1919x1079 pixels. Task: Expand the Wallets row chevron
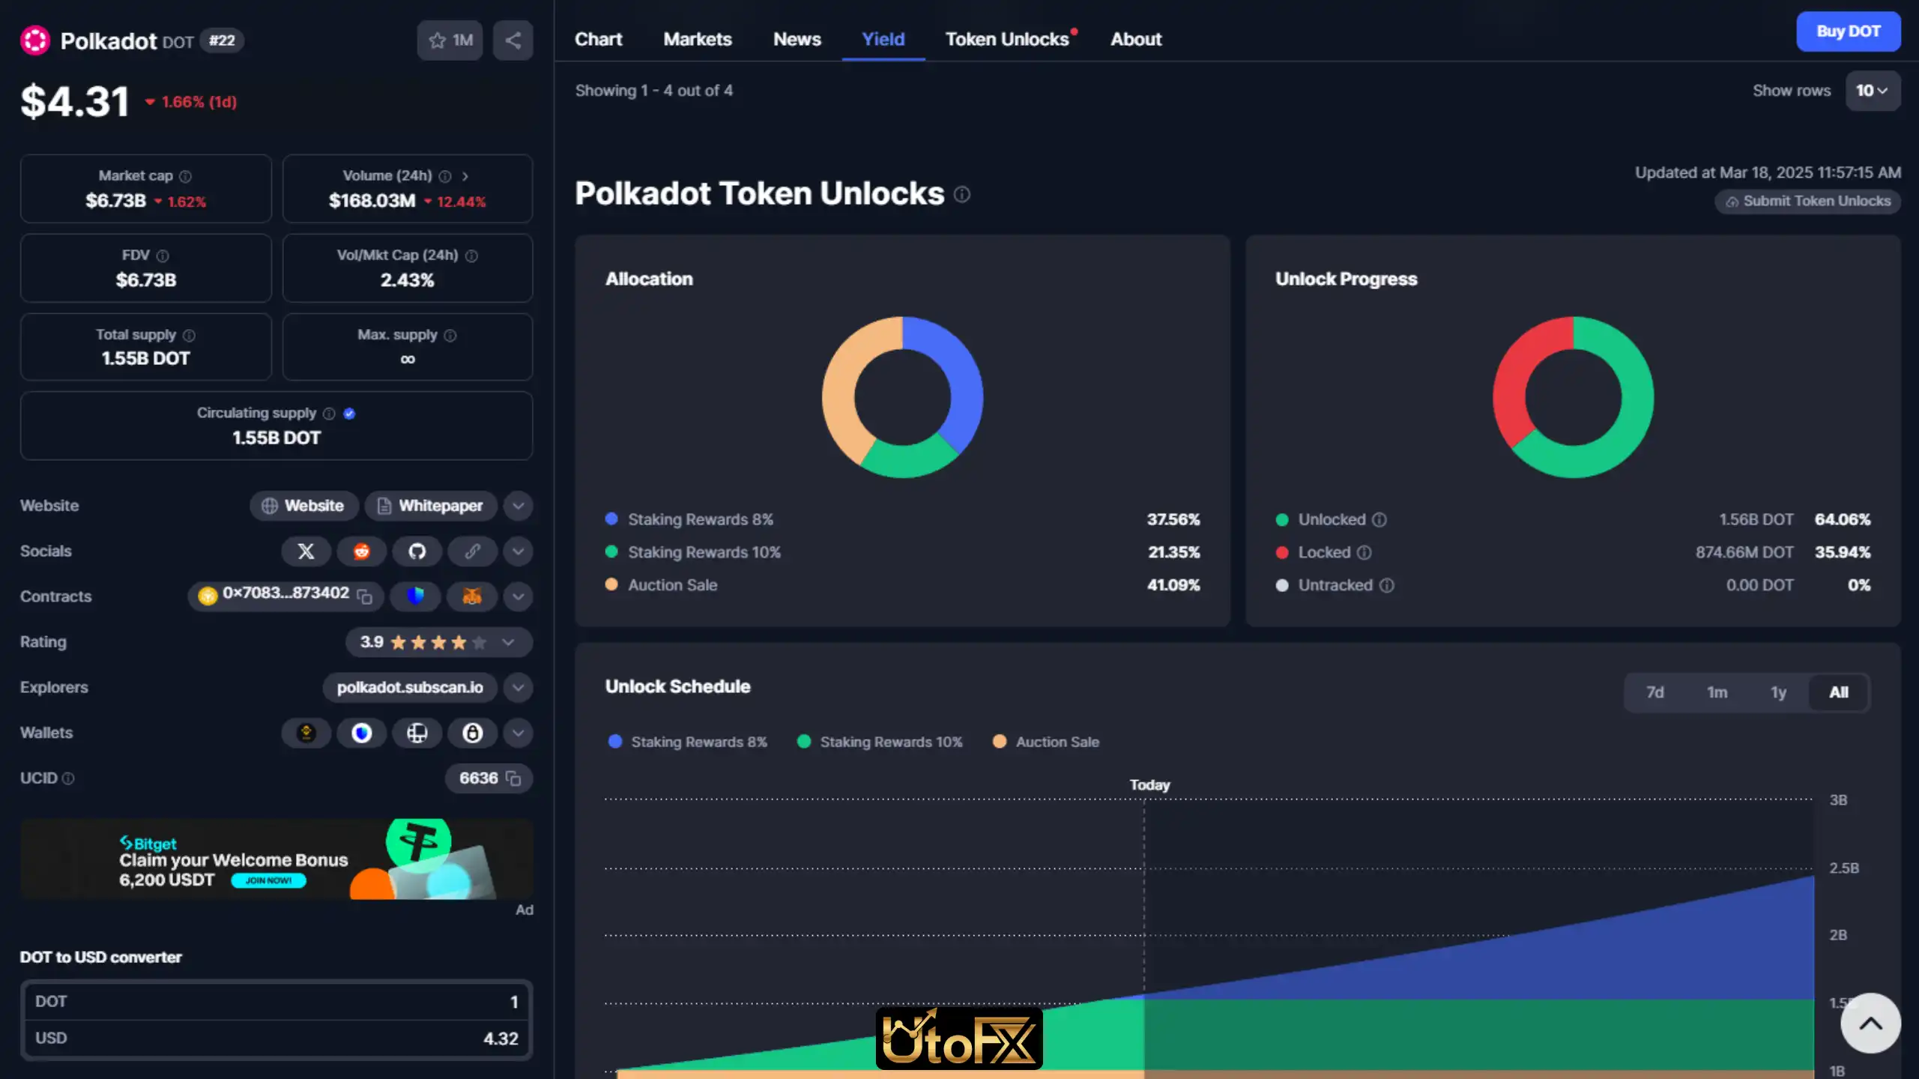point(518,733)
